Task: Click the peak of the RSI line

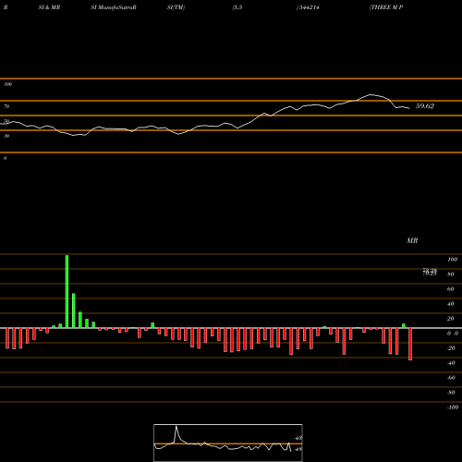Action: pos(371,94)
